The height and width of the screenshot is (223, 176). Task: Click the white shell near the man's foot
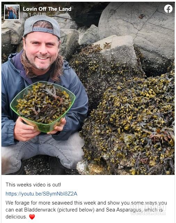[x=81, y=167]
